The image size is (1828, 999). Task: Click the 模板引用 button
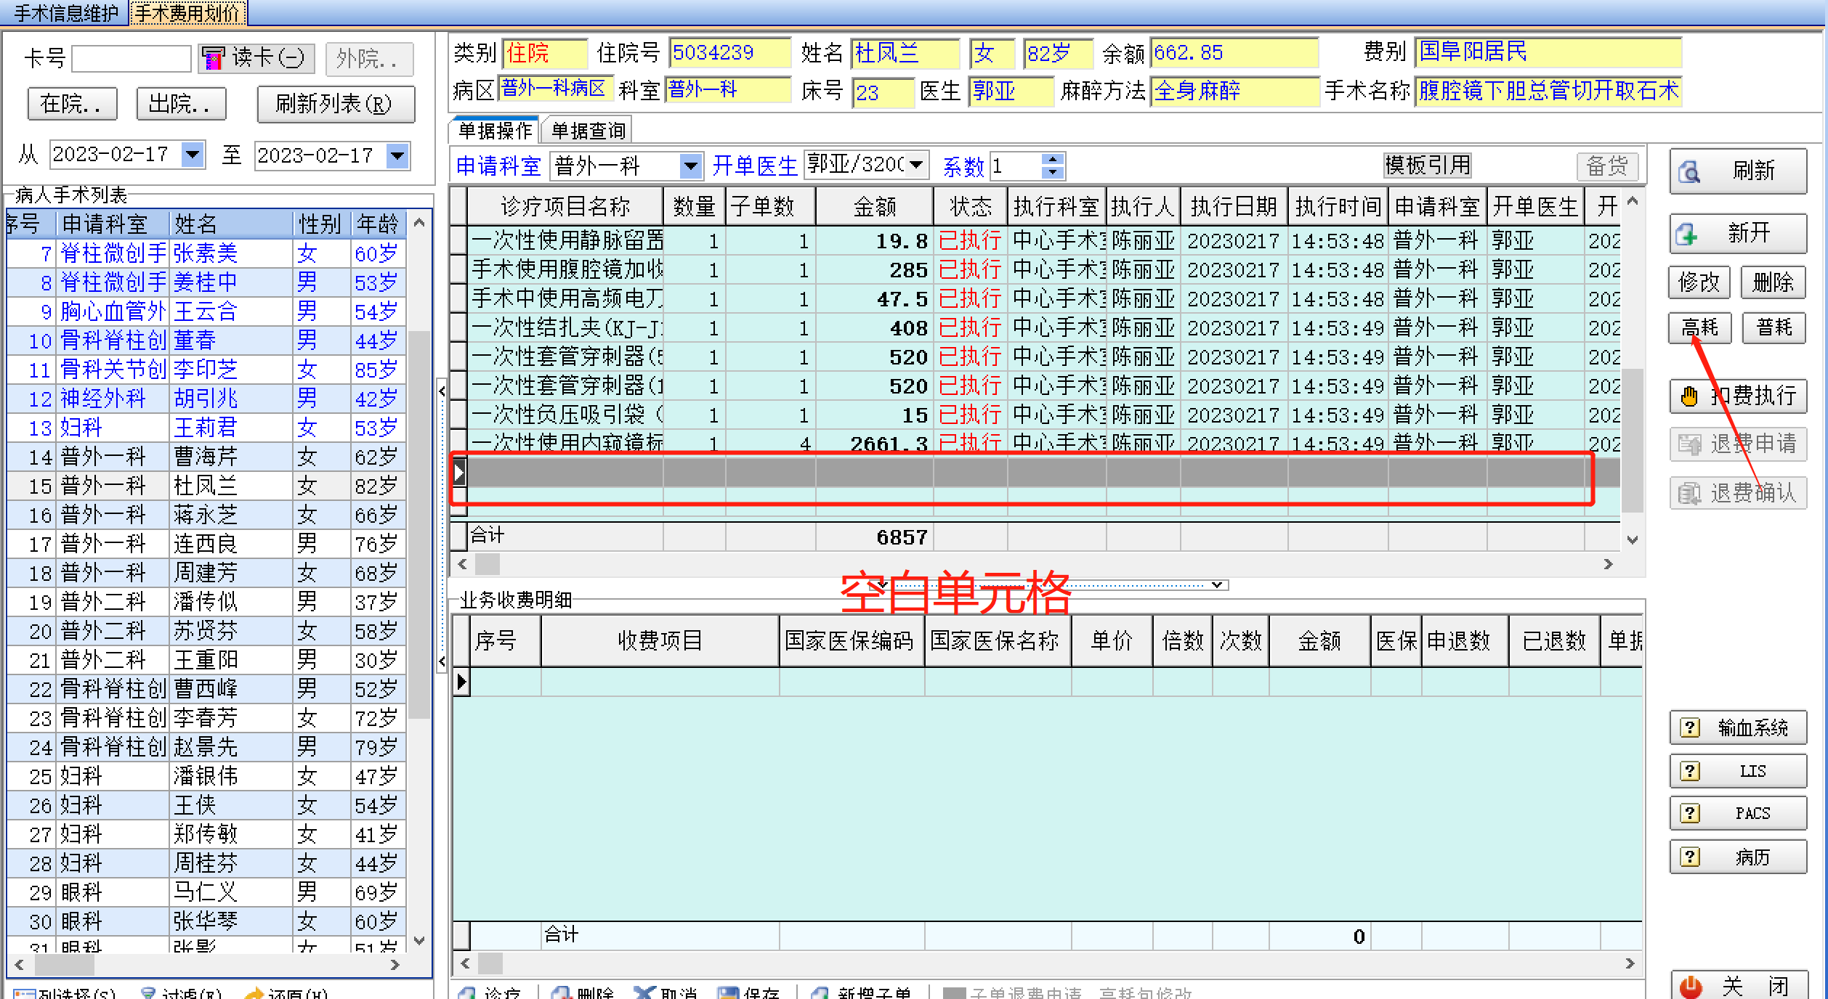pyautogui.click(x=1427, y=166)
